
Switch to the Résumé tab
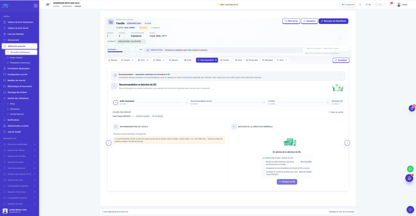(113, 60)
